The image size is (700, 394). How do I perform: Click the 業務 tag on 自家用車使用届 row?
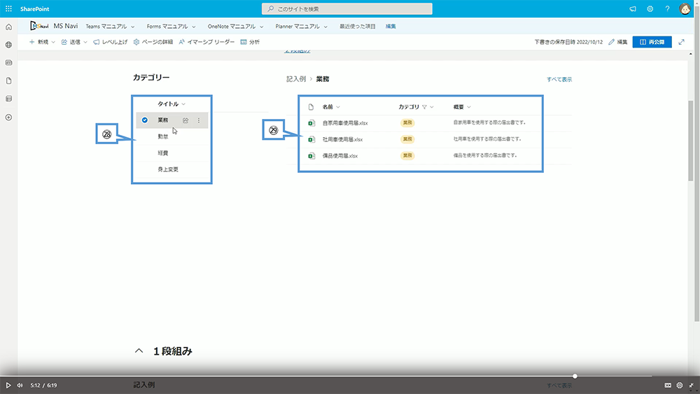pos(407,122)
